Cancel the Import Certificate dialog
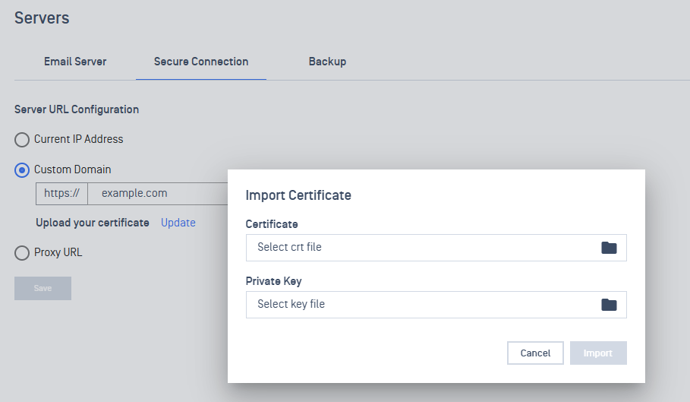This screenshot has width=690, height=402. 535,353
